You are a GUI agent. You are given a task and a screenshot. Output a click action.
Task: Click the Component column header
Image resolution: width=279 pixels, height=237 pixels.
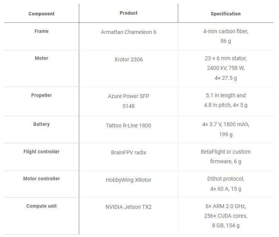point(41,14)
